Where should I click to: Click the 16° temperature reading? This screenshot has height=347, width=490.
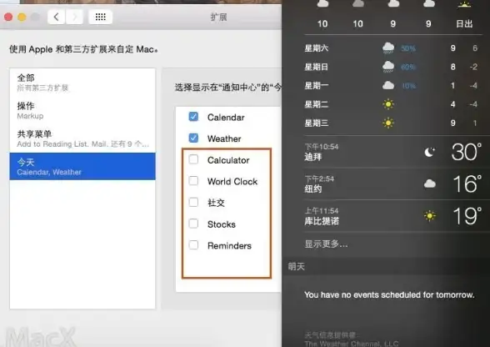tap(467, 184)
